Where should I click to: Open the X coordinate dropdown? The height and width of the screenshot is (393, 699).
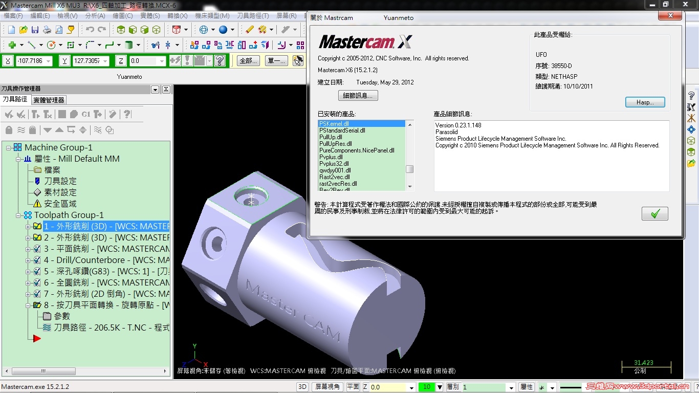(x=49, y=61)
